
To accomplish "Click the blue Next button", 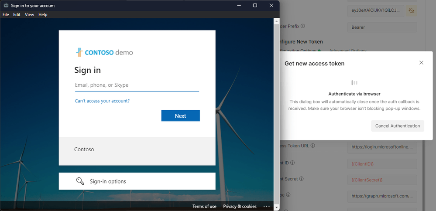I will (180, 116).
